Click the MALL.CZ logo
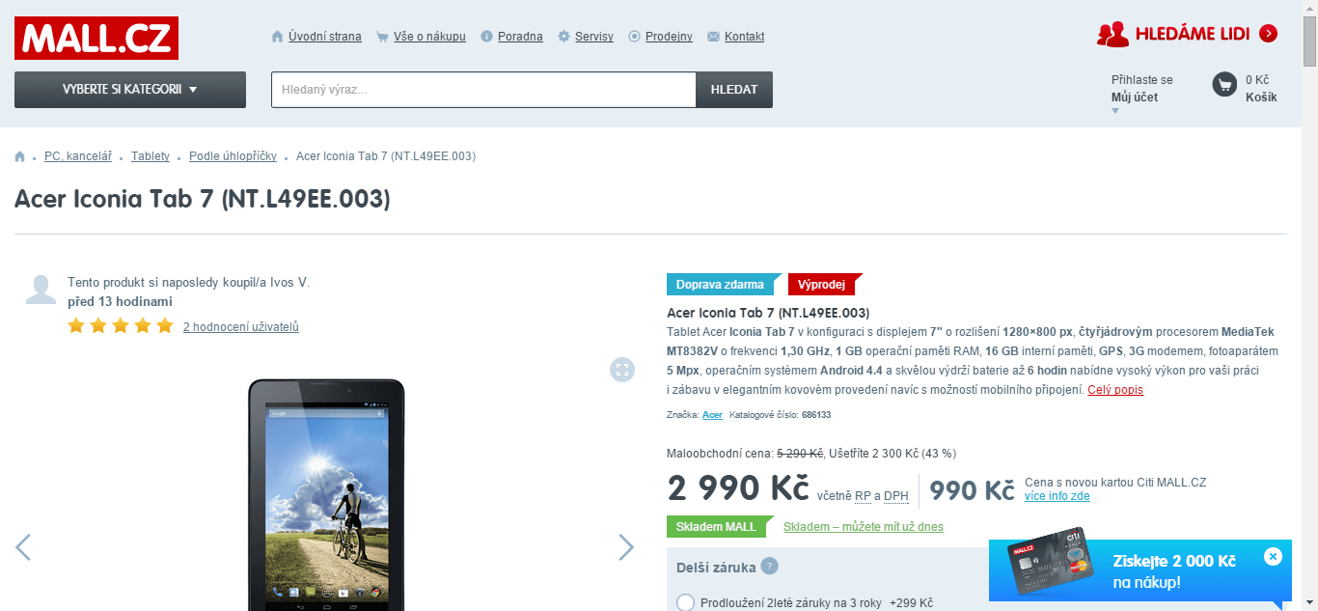1318x611 pixels. [96, 38]
